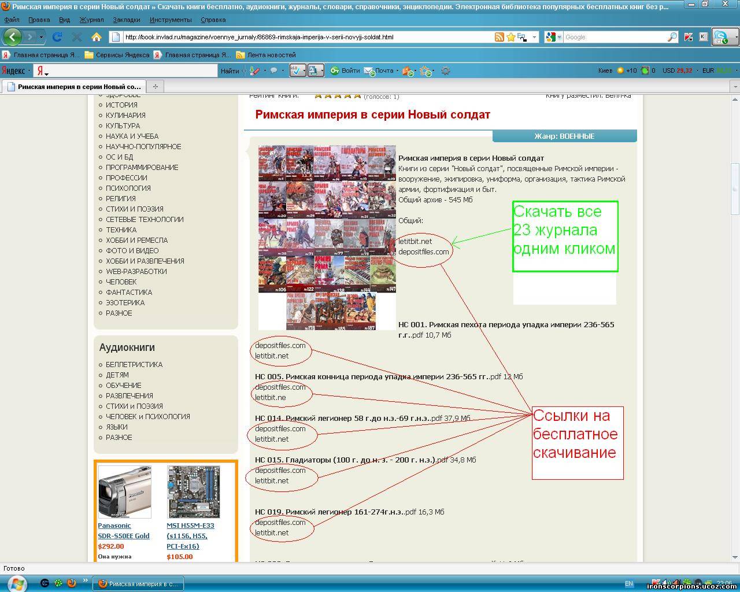Open the Инструменты menu
The width and height of the screenshot is (740, 592).
pyautogui.click(x=171, y=20)
